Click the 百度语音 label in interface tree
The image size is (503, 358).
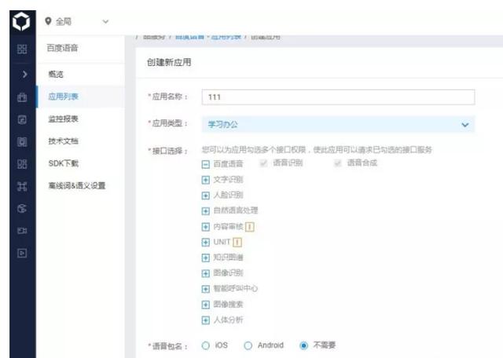(228, 164)
